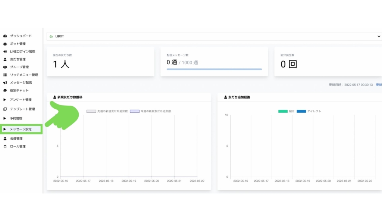Click the list icon beside リッチメニュー管理
Screen dimensions: 382x215
(5, 75)
